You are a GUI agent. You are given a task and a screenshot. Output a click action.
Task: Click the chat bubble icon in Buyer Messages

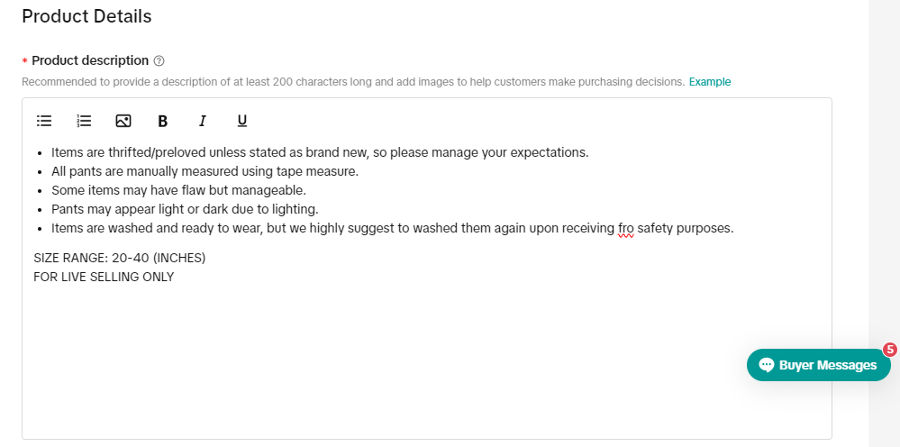click(x=767, y=365)
